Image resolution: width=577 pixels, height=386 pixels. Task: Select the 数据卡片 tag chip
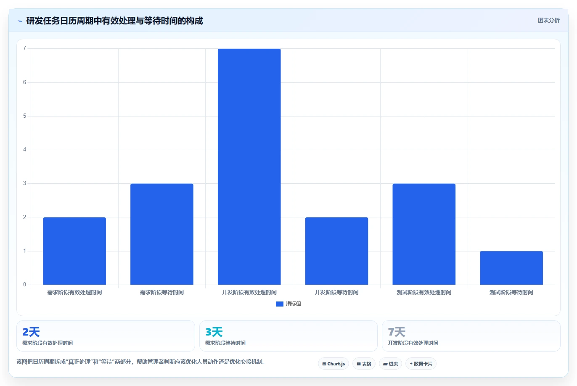(x=421, y=364)
